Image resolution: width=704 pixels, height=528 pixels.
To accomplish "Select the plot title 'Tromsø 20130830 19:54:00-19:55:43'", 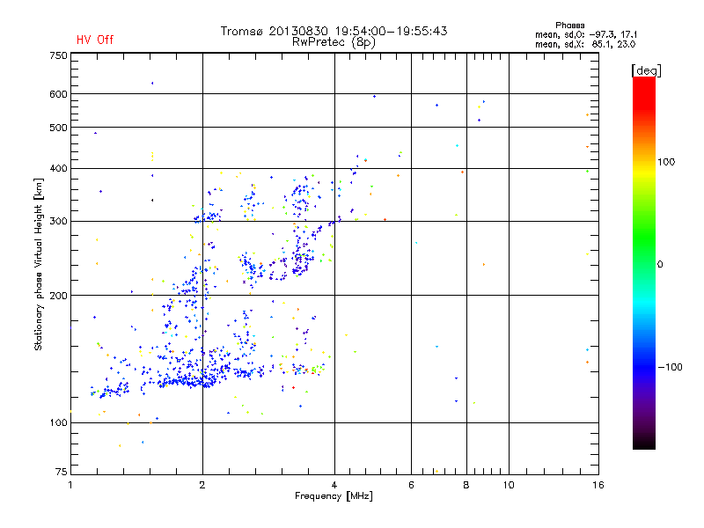I will [334, 31].
